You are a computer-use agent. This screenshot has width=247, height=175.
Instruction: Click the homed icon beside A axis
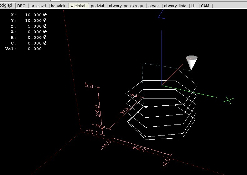(45, 32)
